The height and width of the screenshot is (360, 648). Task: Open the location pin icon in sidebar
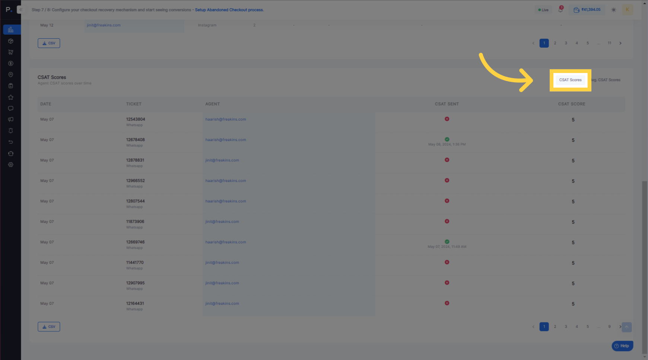point(11,74)
